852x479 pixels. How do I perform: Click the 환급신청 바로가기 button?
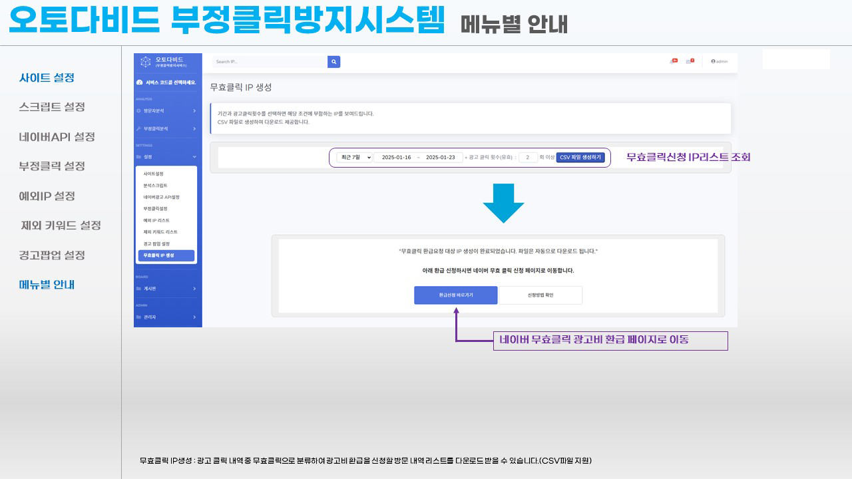(x=455, y=295)
